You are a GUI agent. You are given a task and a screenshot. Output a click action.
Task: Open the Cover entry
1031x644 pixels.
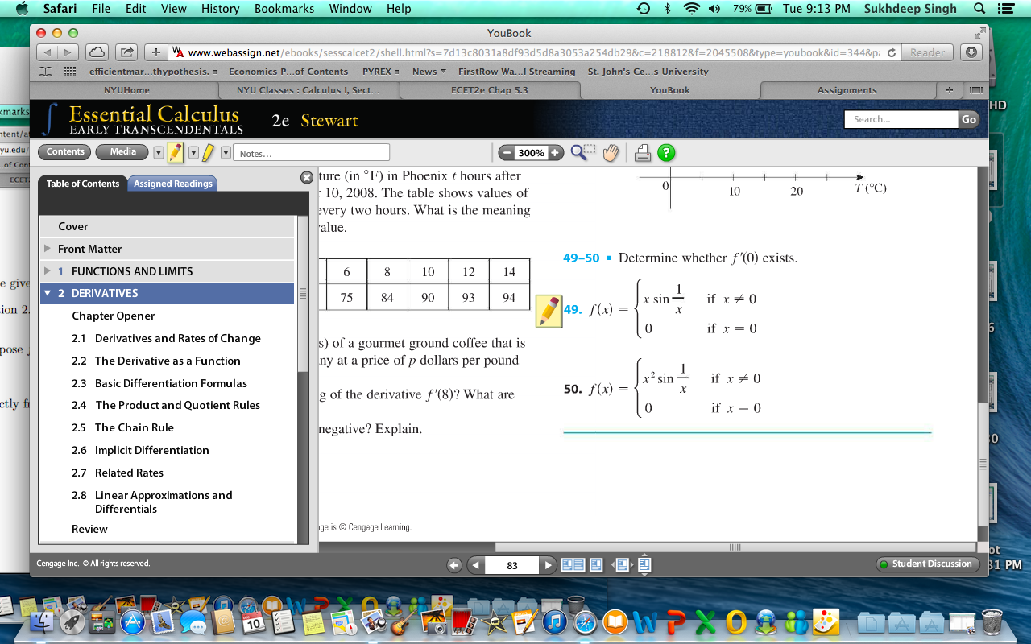tap(167, 226)
